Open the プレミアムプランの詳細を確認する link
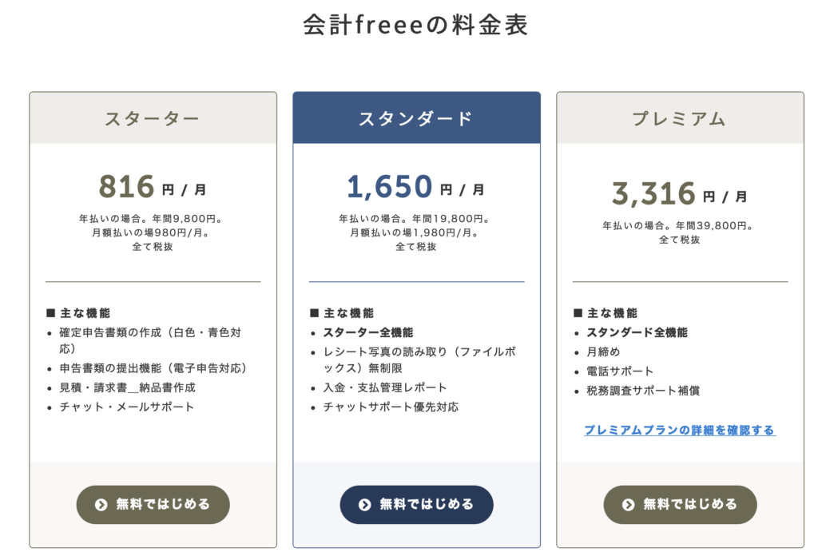The image size is (818, 556). pos(679,430)
